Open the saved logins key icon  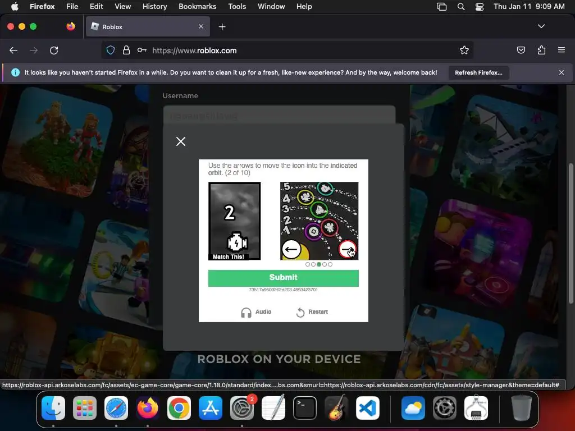point(142,50)
